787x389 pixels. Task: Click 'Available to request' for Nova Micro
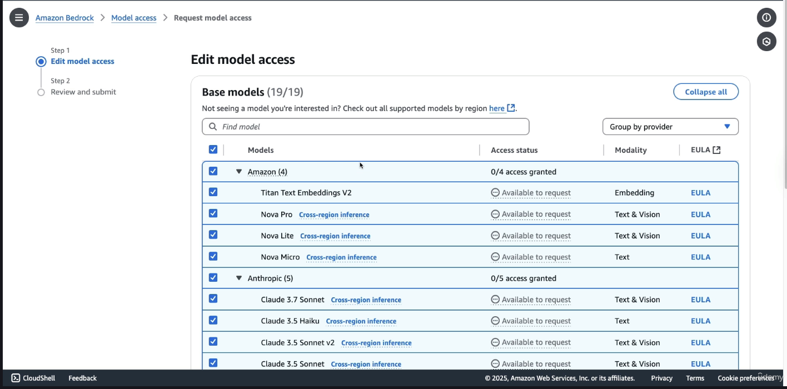(536, 257)
